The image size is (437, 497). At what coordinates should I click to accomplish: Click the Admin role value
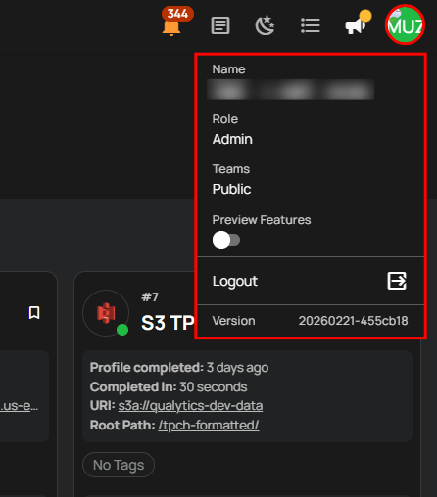232,139
